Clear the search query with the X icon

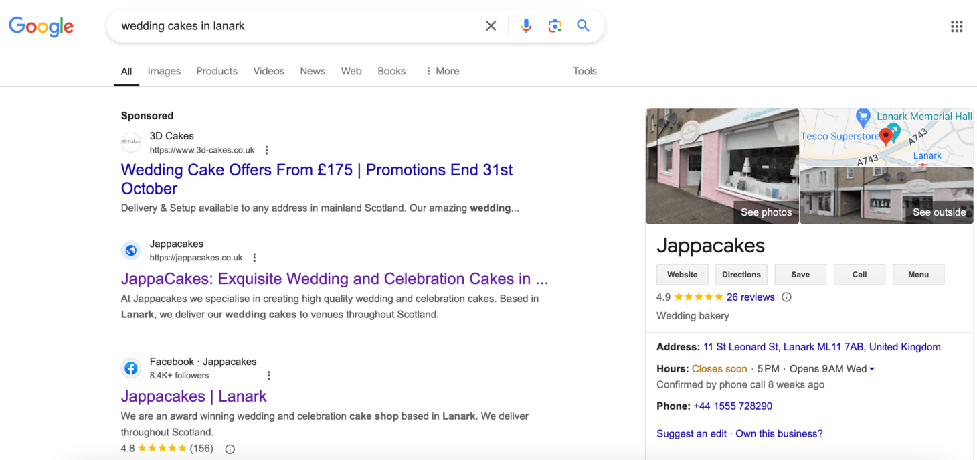click(x=491, y=25)
